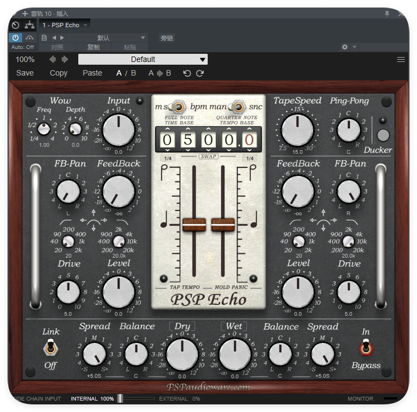Open right 1/4 note division selector

pos(250,158)
